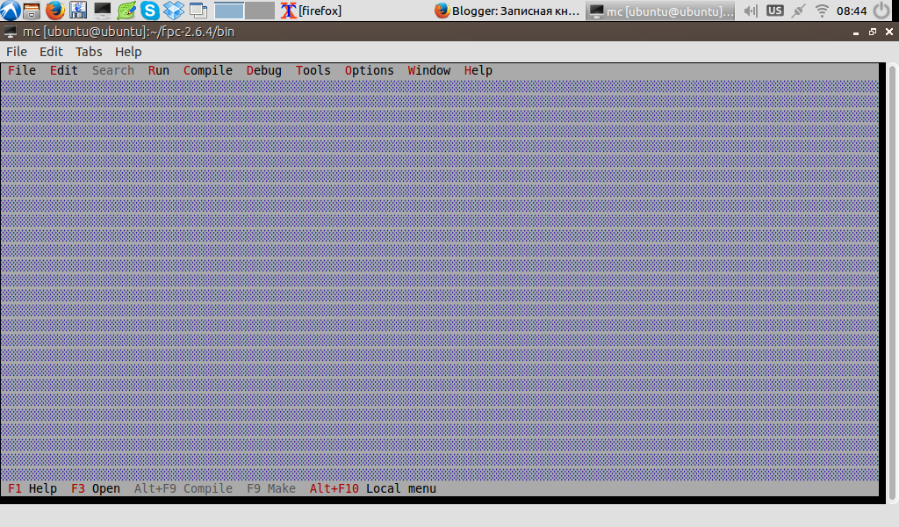
Task: Click F9 Make in the status line
Action: tap(271, 488)
